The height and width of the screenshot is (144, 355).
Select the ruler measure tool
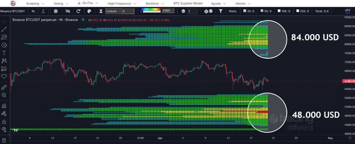(x=4, y=87)
